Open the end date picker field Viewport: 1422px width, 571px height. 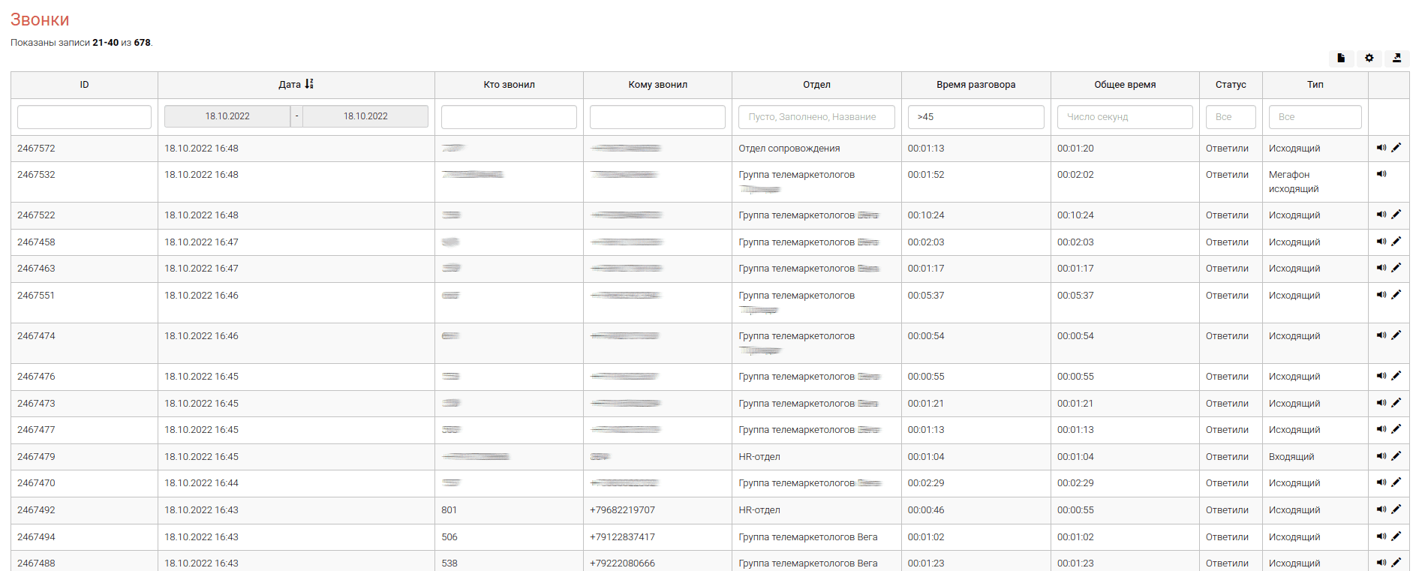[365, 116]
